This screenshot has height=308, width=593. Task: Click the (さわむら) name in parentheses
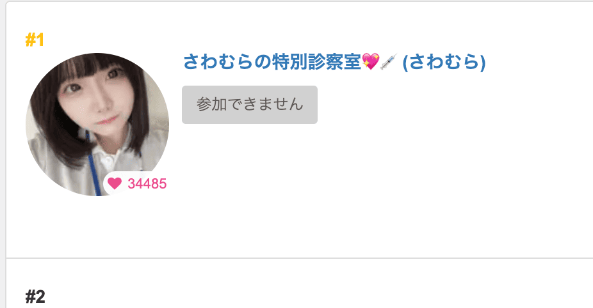coord(444,62)
